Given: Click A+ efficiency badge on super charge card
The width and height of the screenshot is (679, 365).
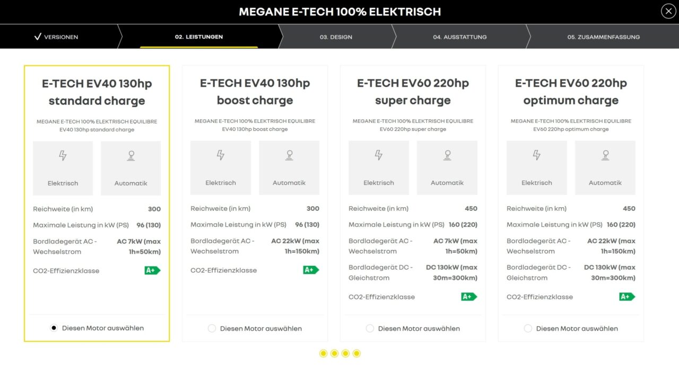Looking at the screenshot, I should coord(469,297).
